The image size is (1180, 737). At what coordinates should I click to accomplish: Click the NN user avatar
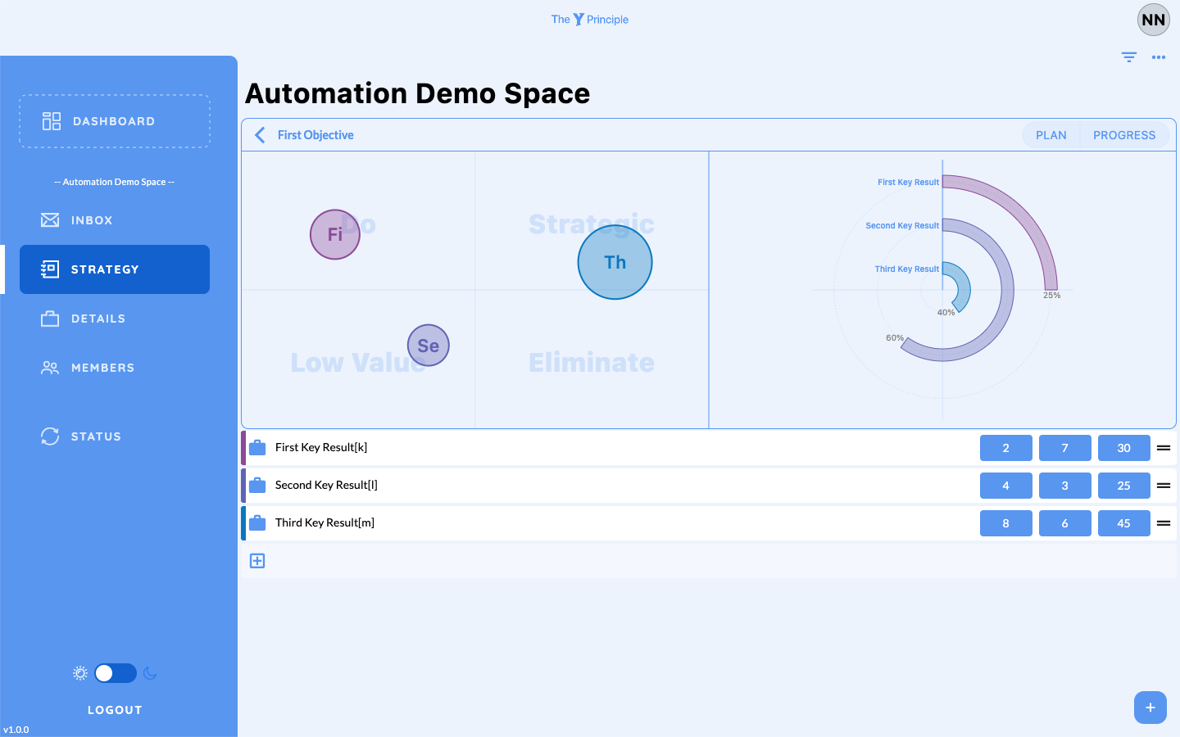click(x=1153, y=20)
